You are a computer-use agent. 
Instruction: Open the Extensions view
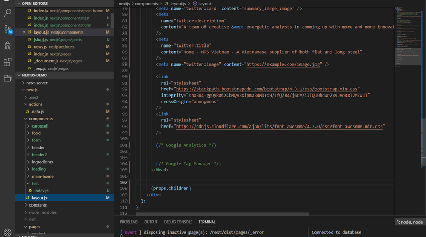click(x=8, y=62)
